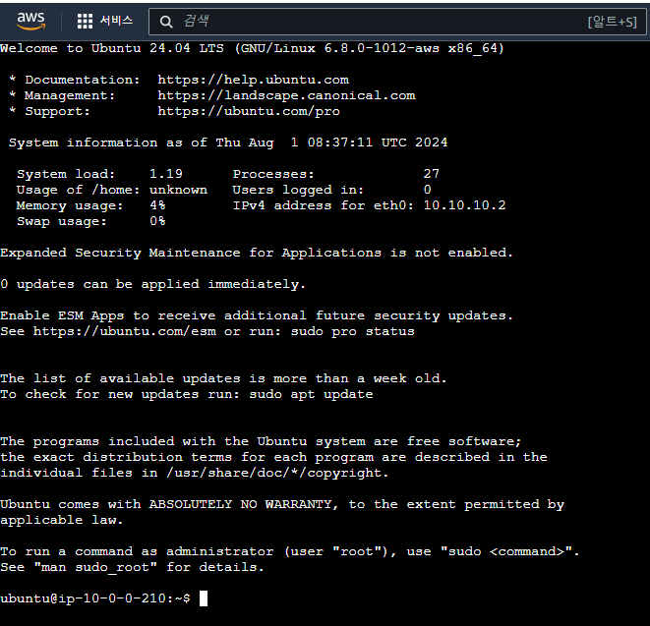The width and height of the screenshot is (650, 626).
Task: Click the https://ubuntu.com/pro URL
Action: pyautogui.click(x=249, y=111)
